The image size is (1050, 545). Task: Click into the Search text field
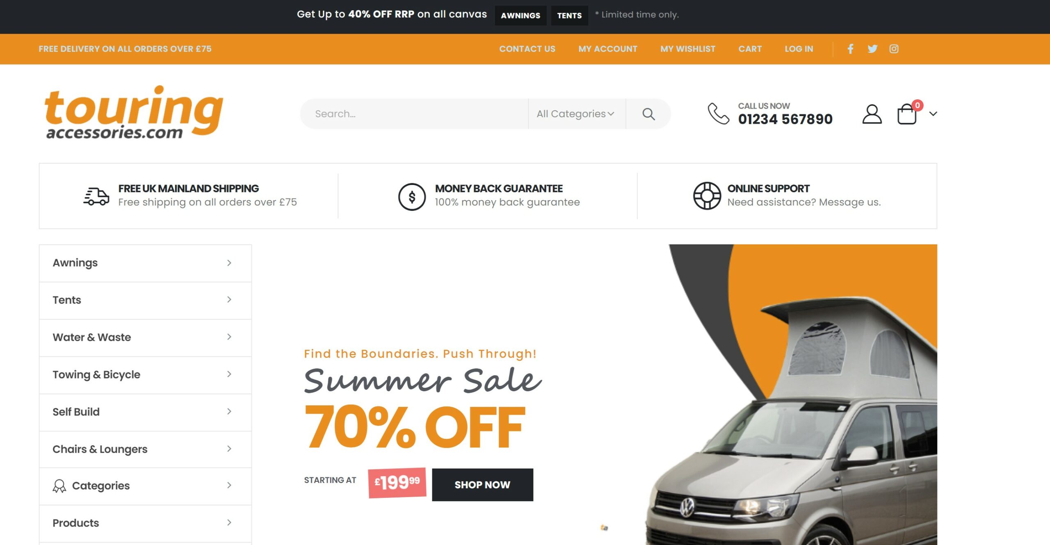pos(414,114)
